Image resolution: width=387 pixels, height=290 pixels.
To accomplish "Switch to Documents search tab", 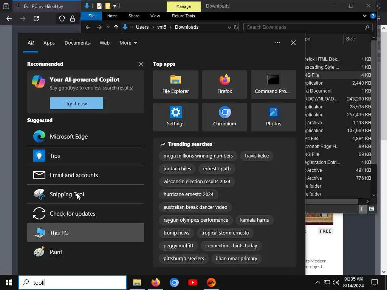I will (x=77, y=43).
